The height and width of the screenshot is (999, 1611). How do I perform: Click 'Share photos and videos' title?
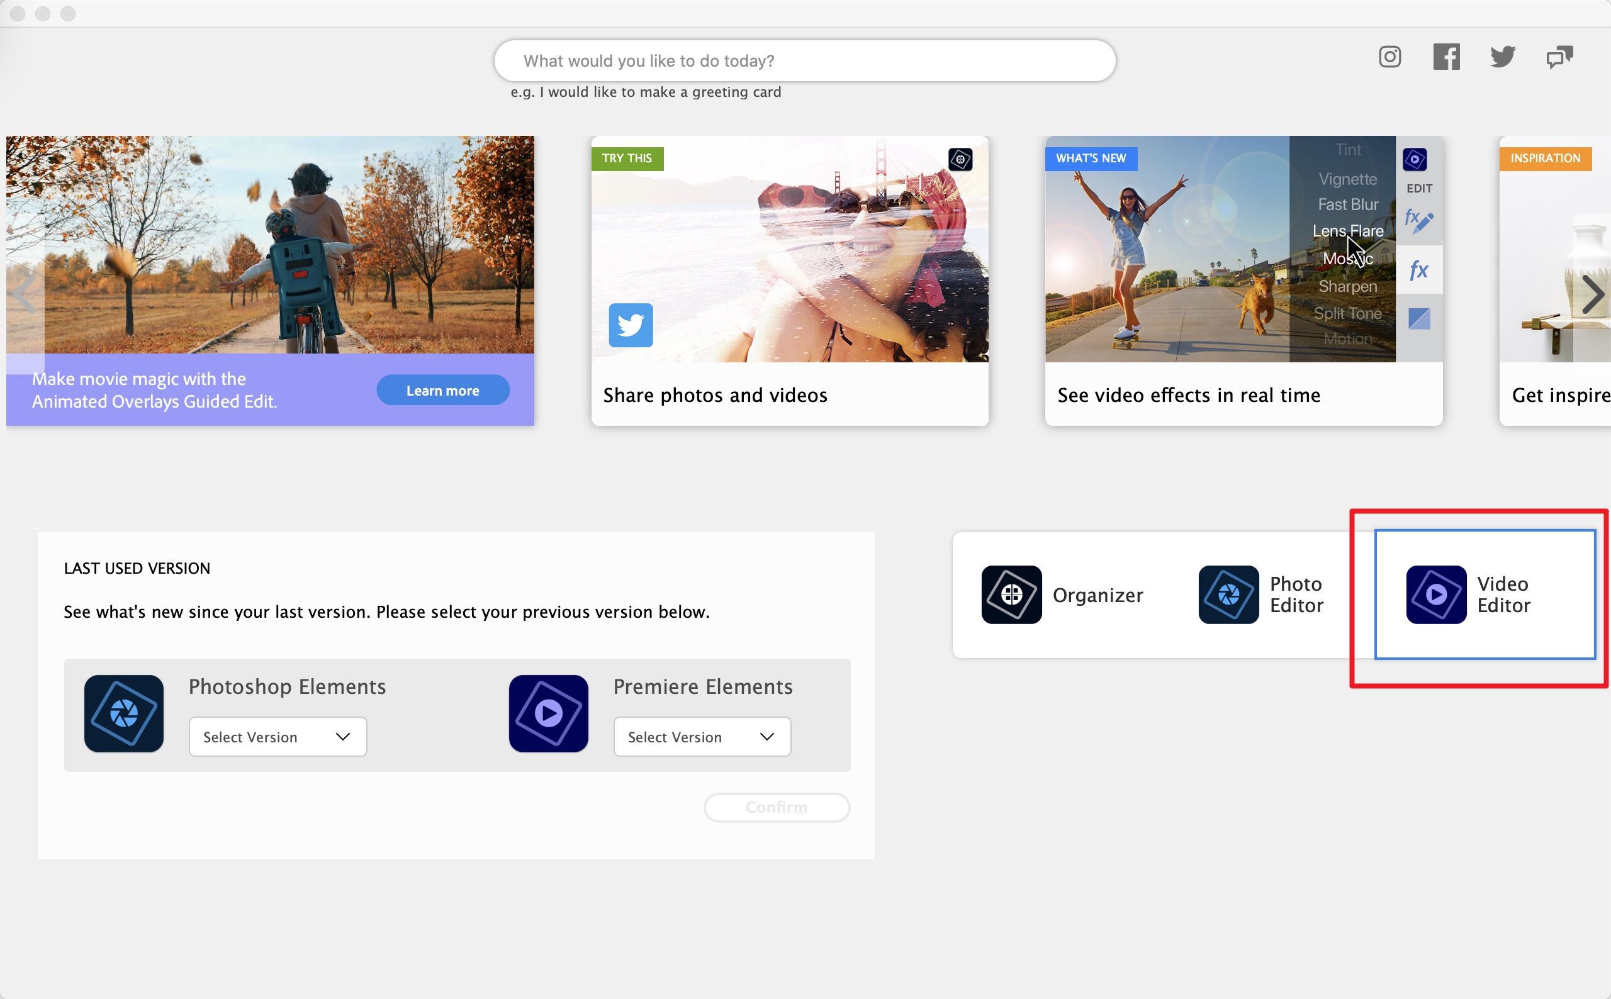(715, 395)
